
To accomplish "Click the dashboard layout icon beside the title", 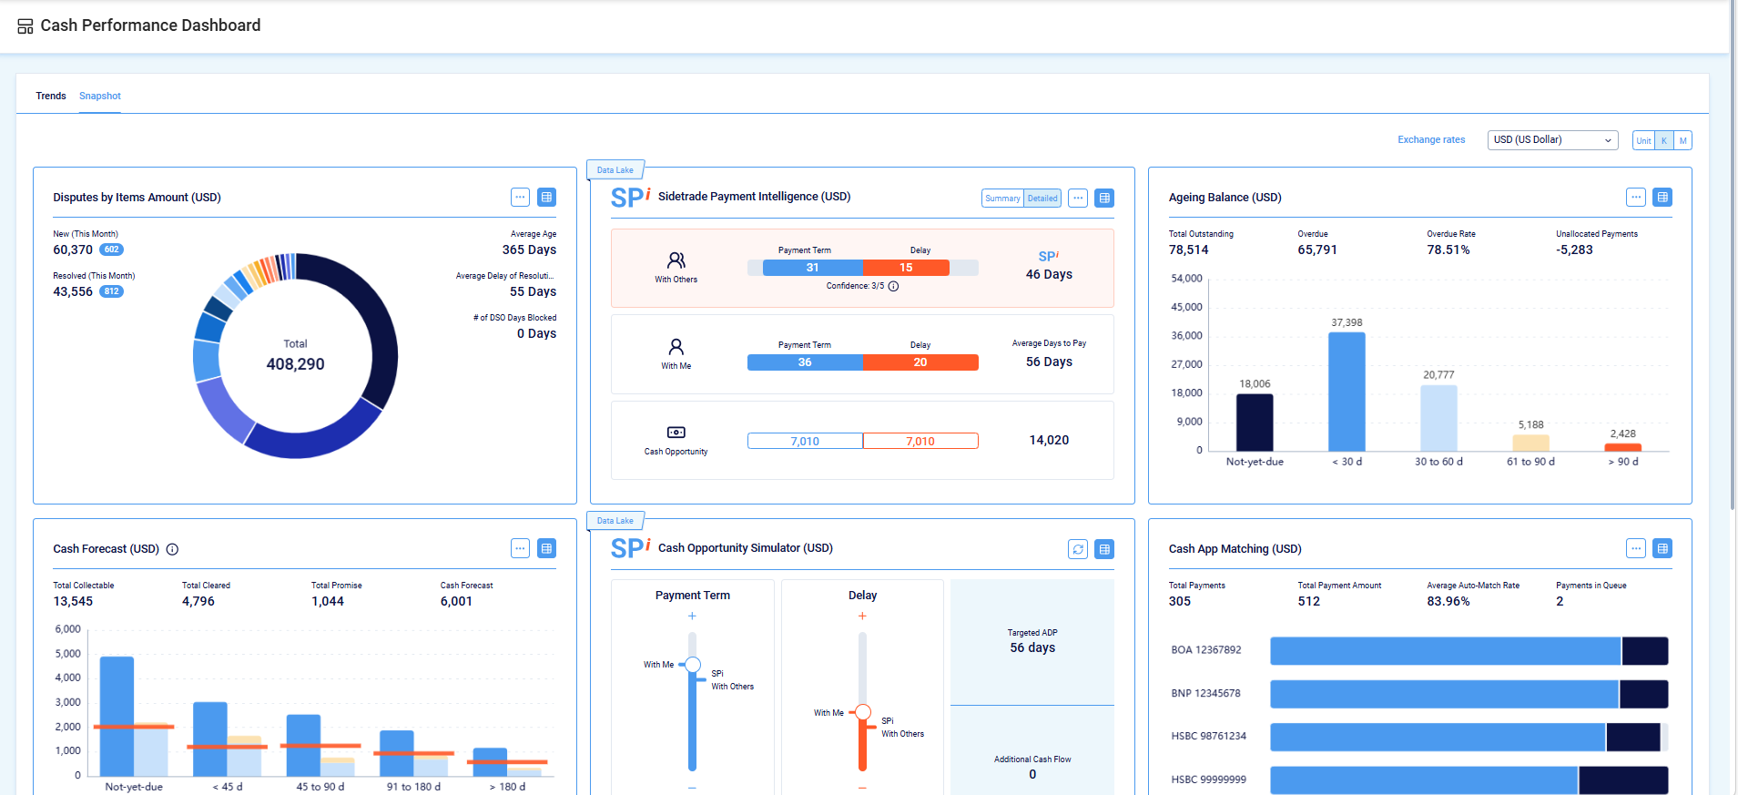I will [25, 26].
